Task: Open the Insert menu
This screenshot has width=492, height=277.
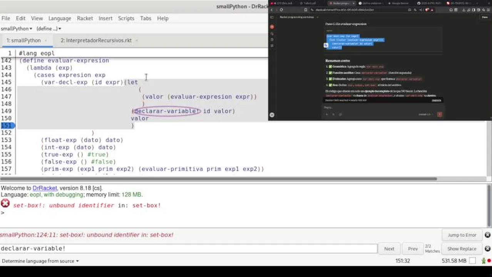Action: tap(105, 18)
